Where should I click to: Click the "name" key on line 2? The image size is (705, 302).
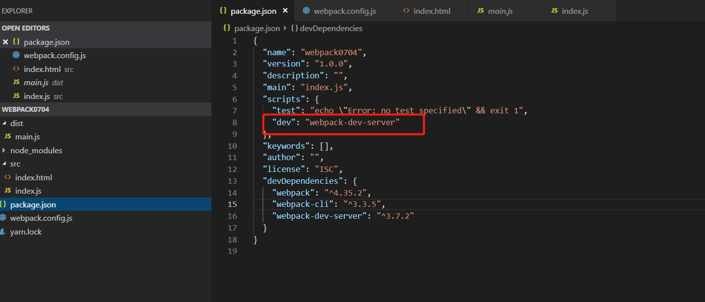[x=277, y=52]
